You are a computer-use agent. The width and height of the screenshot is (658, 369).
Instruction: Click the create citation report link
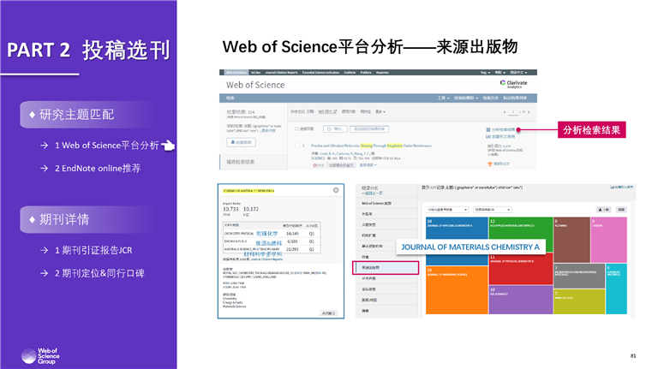pyautogui.click(x=503, y=136)
